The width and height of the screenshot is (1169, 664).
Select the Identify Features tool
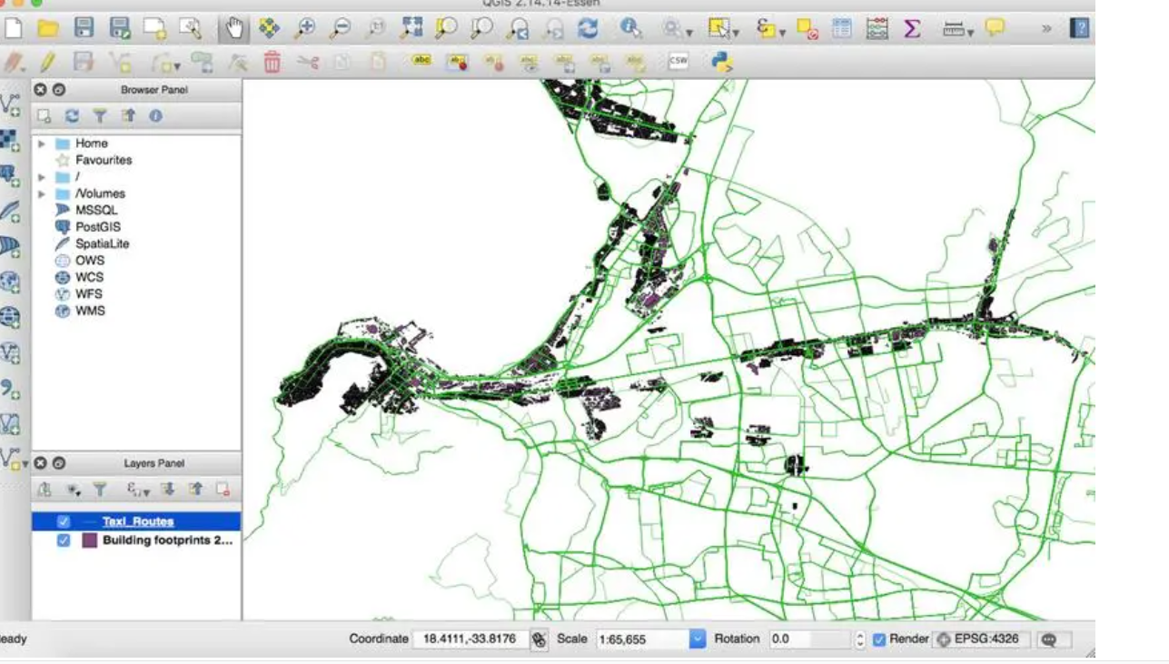[630, 29]
